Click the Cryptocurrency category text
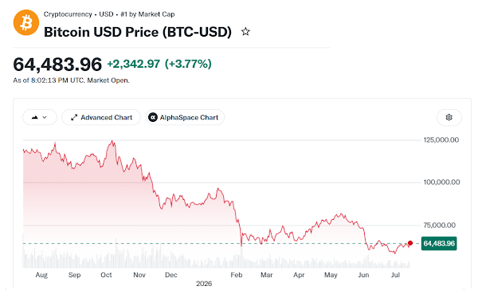The height and width of the screenshot is (298, 478). coord(68,14)
